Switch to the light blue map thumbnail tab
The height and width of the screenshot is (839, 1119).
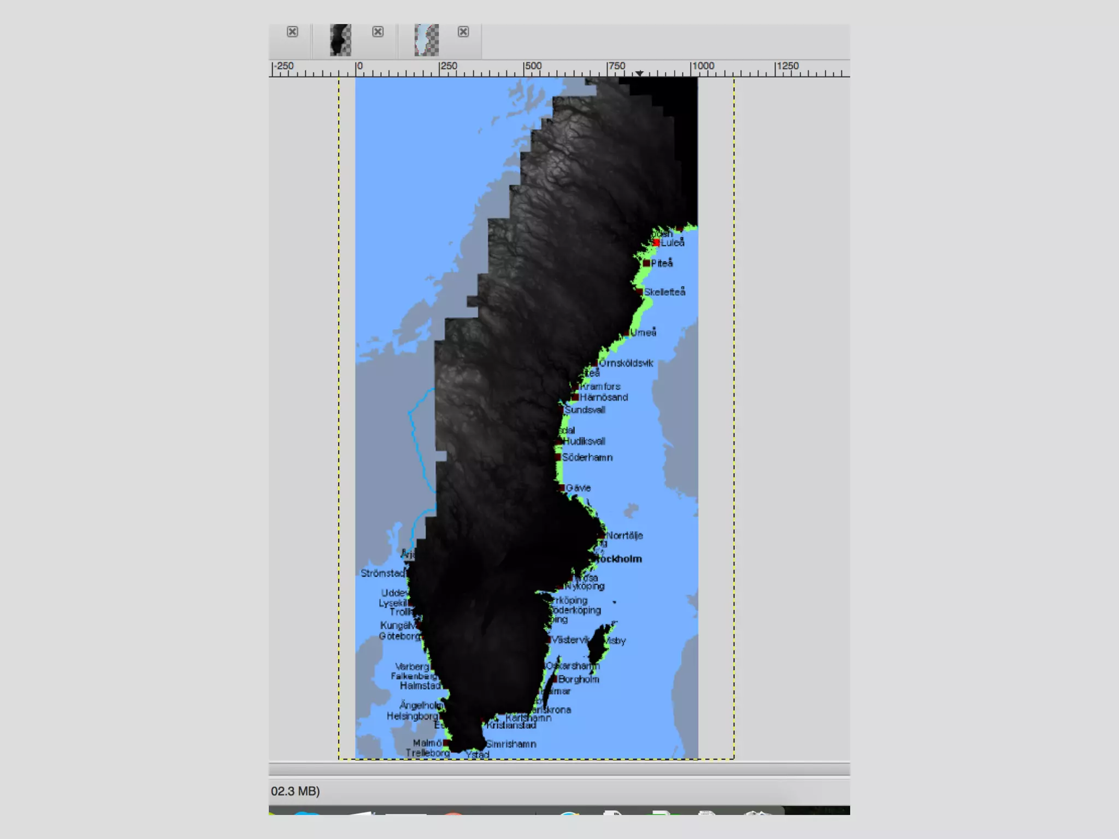pos(426,40)
